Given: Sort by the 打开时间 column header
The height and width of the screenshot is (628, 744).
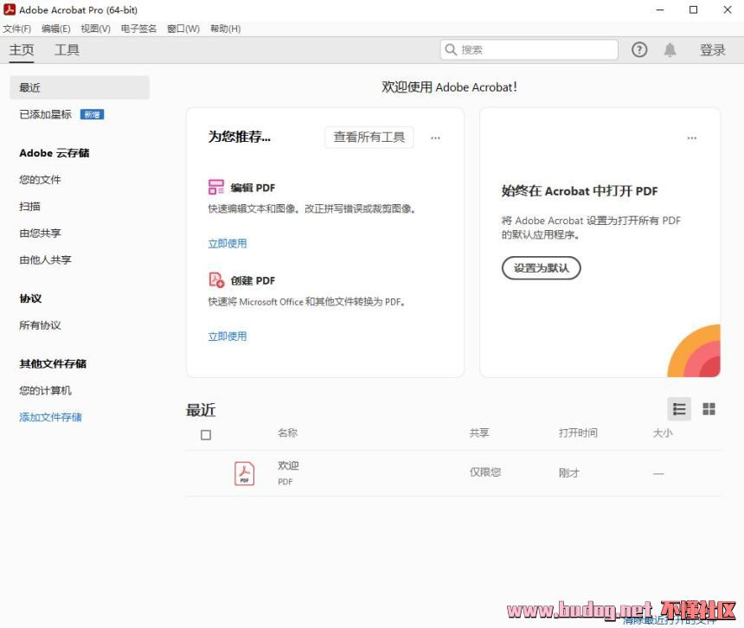Looking at the screenshot, I should (x=578, y=433).
